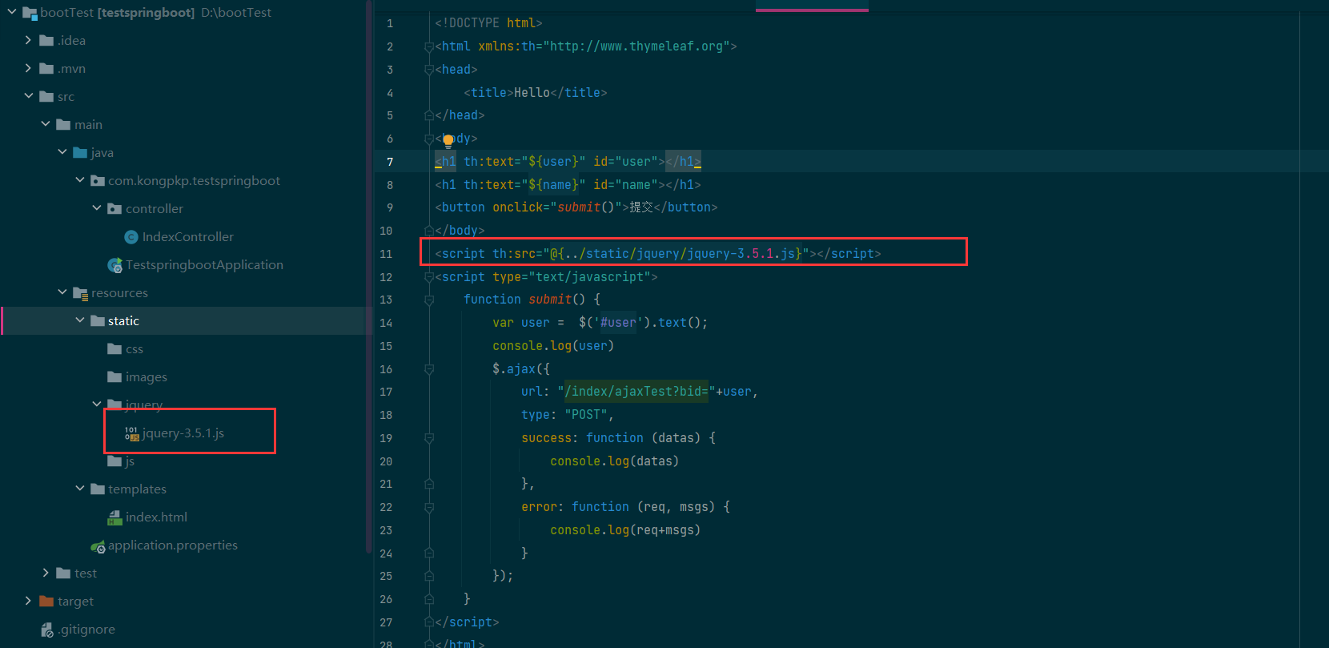Click the templates folder icon
The width and height of the screenshot is (1329, 648).
click(98, 489)
